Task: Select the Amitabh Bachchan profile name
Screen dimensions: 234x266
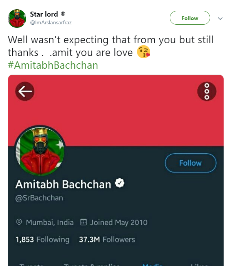Action: point(63,184)
